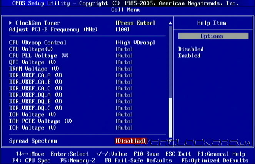Click the F8:Fail-Safe Defaults hint
The height and width of the screenshot is (164, 255).
pyautogui.click(x=138, y=161)
